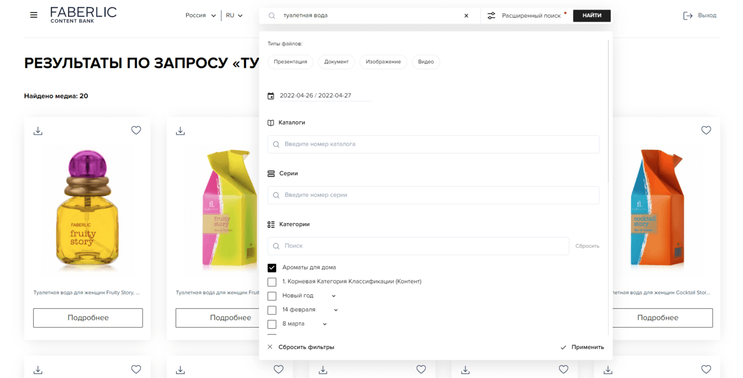Click Подробнее under the Fruity Story bottle
Image resolution: width=743 pixels, height=378 pixels.
(88, 318)
